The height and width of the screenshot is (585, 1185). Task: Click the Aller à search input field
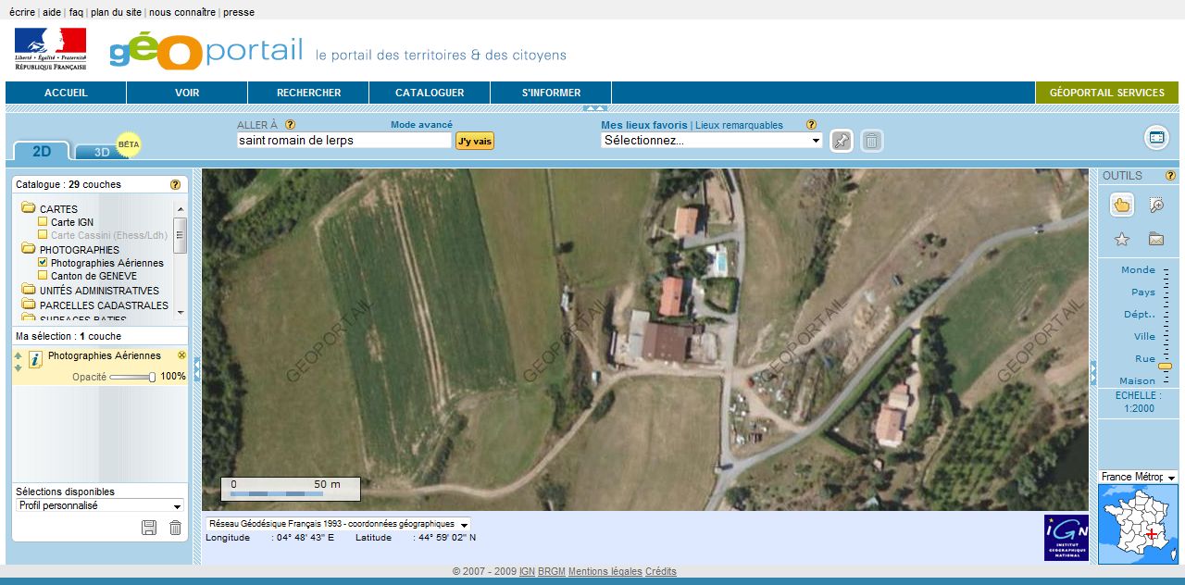(x=344, y=141)
